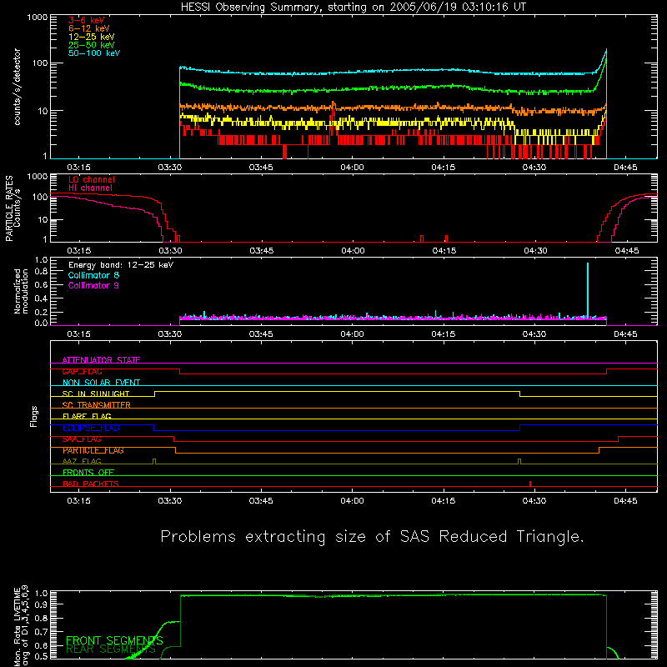The height and width of the screenshot is (667, 667).
Task: Click the 'Problems extracting size of SAS' message
Action: [x=372, y=537]
